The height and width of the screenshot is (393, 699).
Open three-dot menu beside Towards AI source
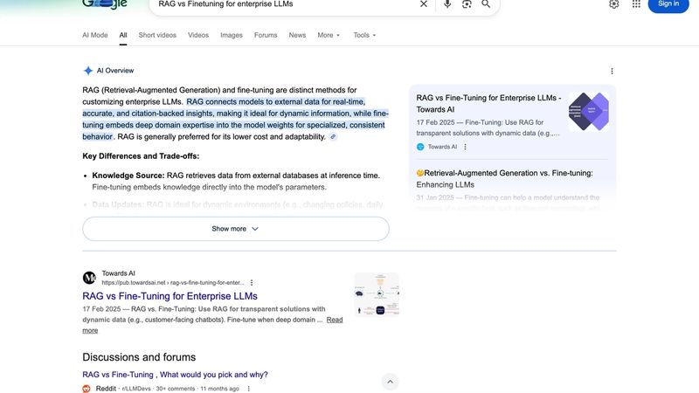point(465,147)
